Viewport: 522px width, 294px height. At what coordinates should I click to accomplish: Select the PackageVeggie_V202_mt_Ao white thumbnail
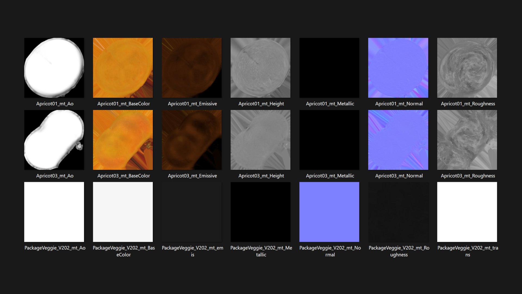(54, 212)
